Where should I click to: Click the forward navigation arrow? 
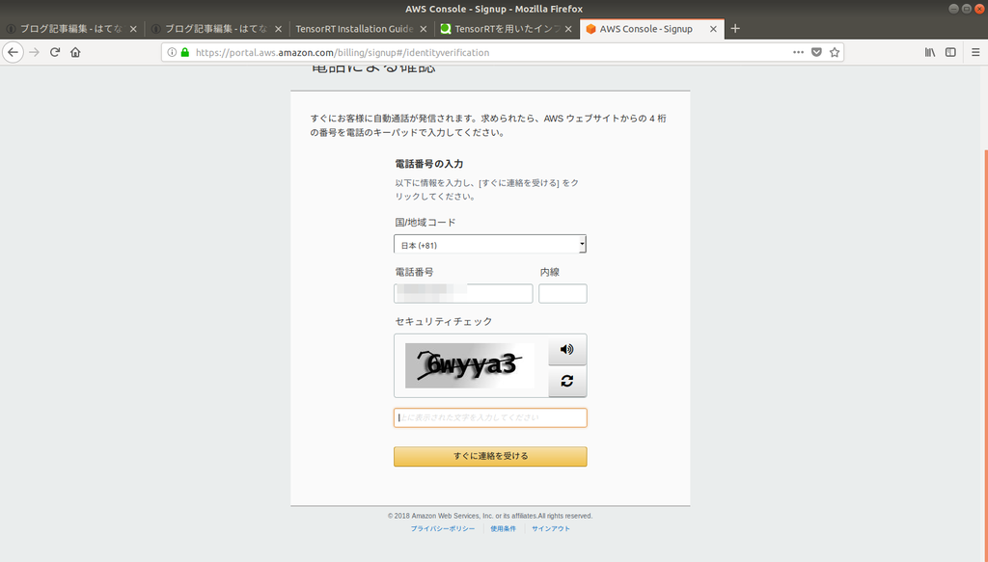(x=34, y=52)
